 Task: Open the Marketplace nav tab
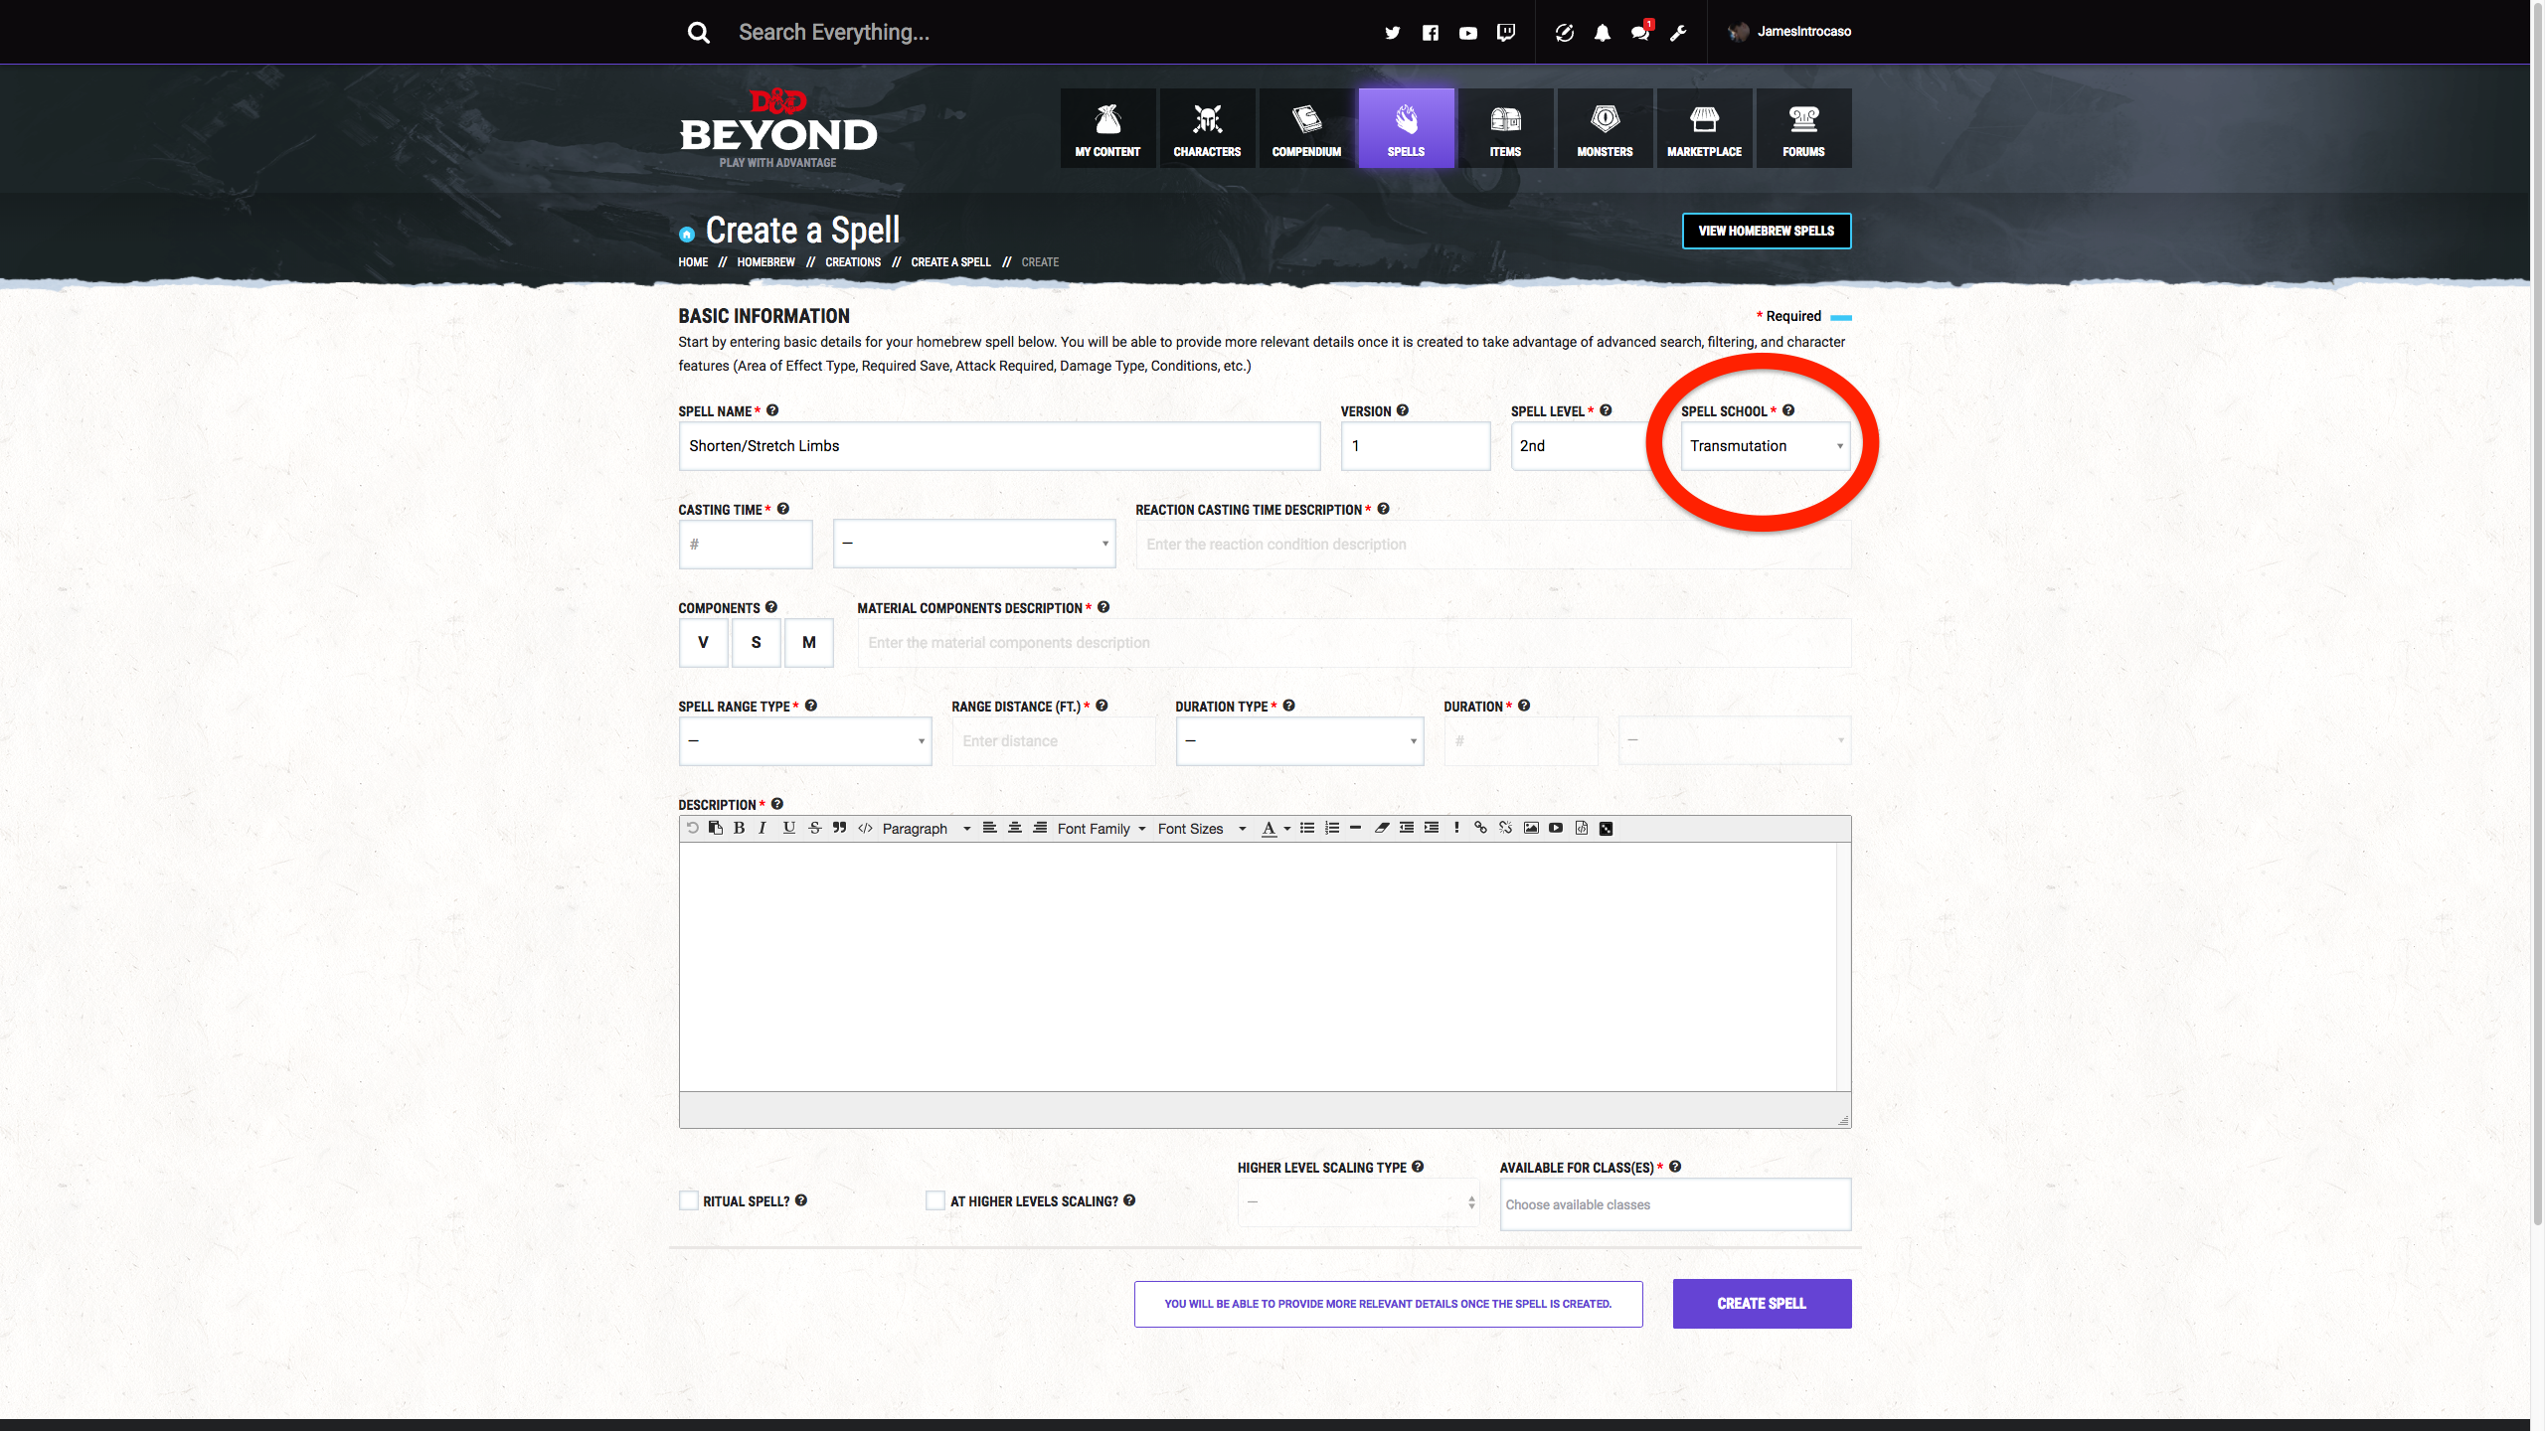(1704, 128)
